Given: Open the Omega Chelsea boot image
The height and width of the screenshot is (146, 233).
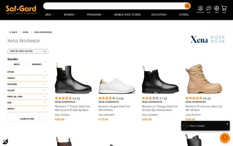Looking at the screenshot, I should pos(160,79).
